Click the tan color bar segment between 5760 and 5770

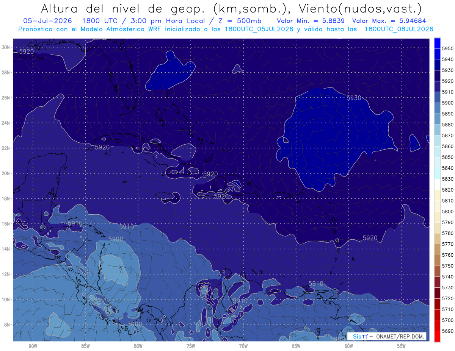[x=437, y=250]
